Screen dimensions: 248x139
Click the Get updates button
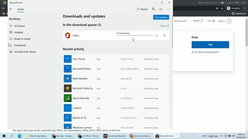(x=161, y=17)
